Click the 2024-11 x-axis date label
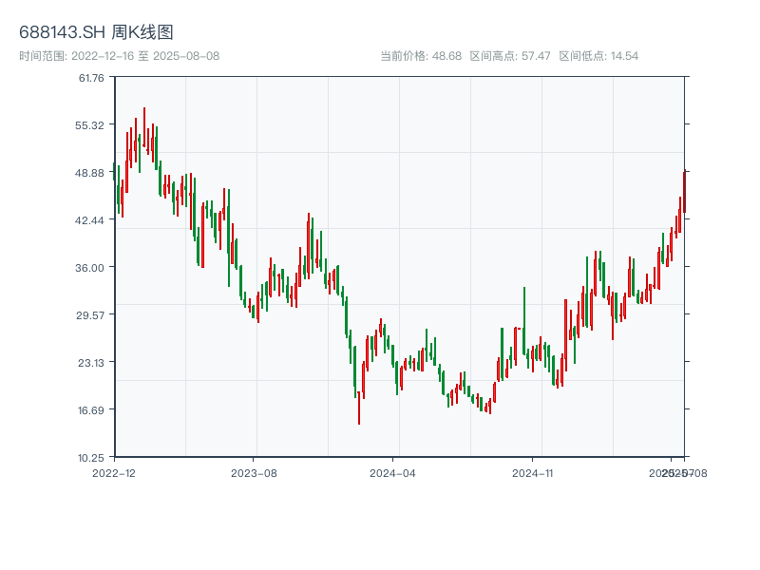The width and height of the screenshot is (760, 570). pyautogui.click(x=532, y=472)
